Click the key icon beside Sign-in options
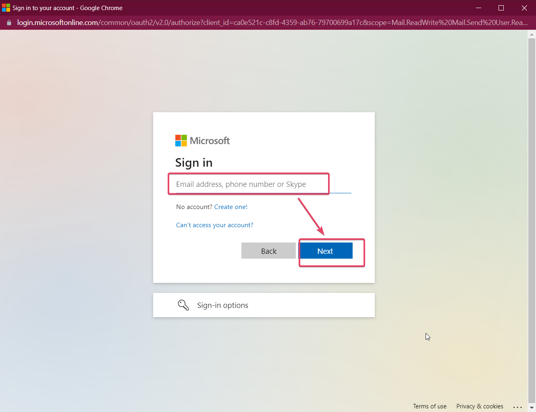The width and height of the screenshot is (536, 412). [183, 305]
